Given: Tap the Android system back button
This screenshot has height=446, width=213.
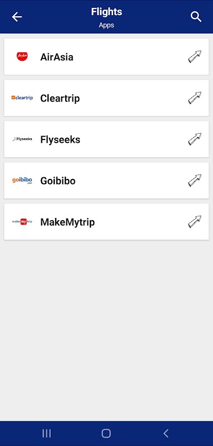Looking at the screenshot, I should pos(166,434).
